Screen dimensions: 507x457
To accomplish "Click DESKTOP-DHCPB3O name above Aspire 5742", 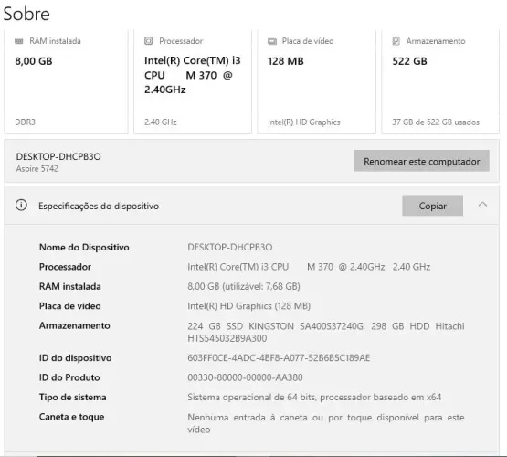I will 58,156.
